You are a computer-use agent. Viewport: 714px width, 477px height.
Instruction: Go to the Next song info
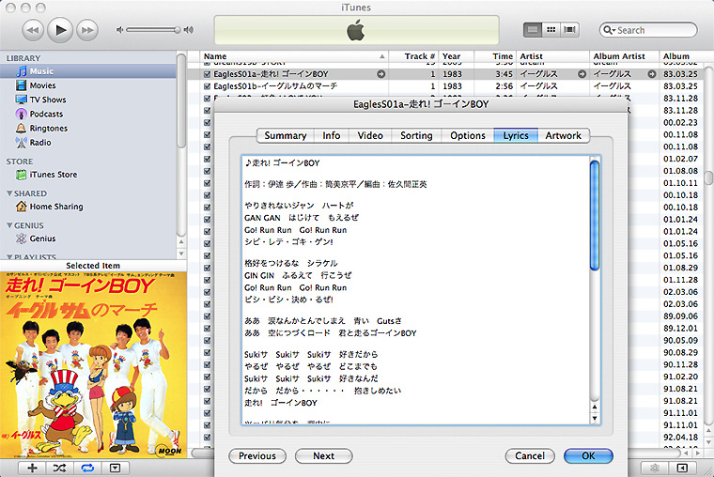[324, 456]
